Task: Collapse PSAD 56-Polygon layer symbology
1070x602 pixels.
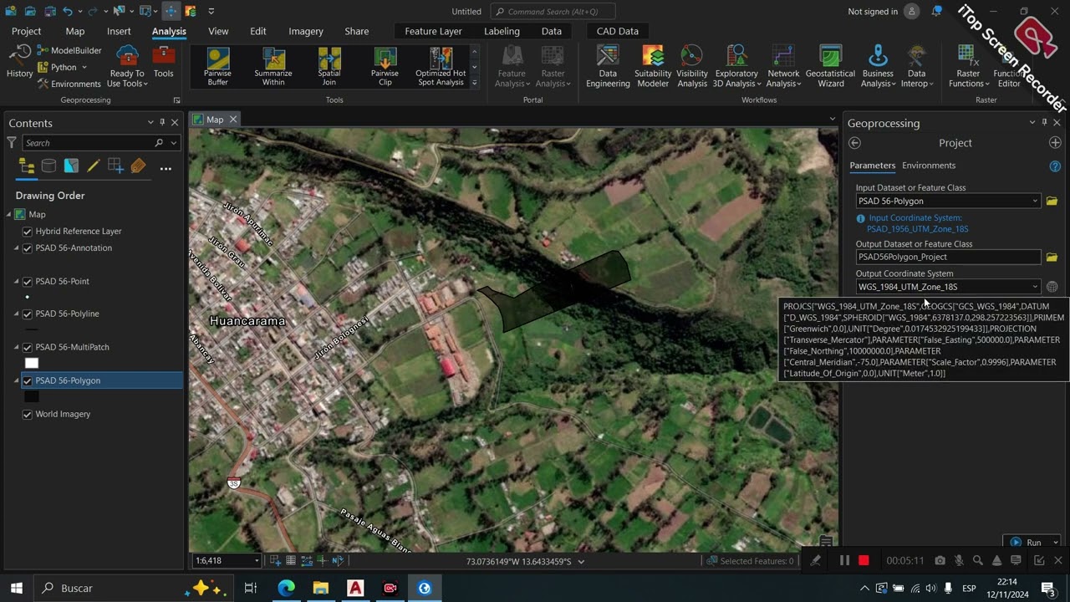Action: click(x=17, y=381)
